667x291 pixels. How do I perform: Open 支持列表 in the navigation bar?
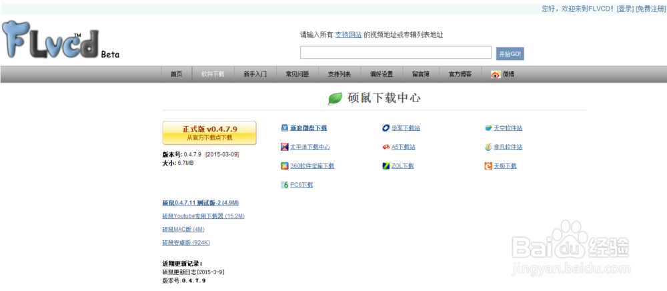340,75
